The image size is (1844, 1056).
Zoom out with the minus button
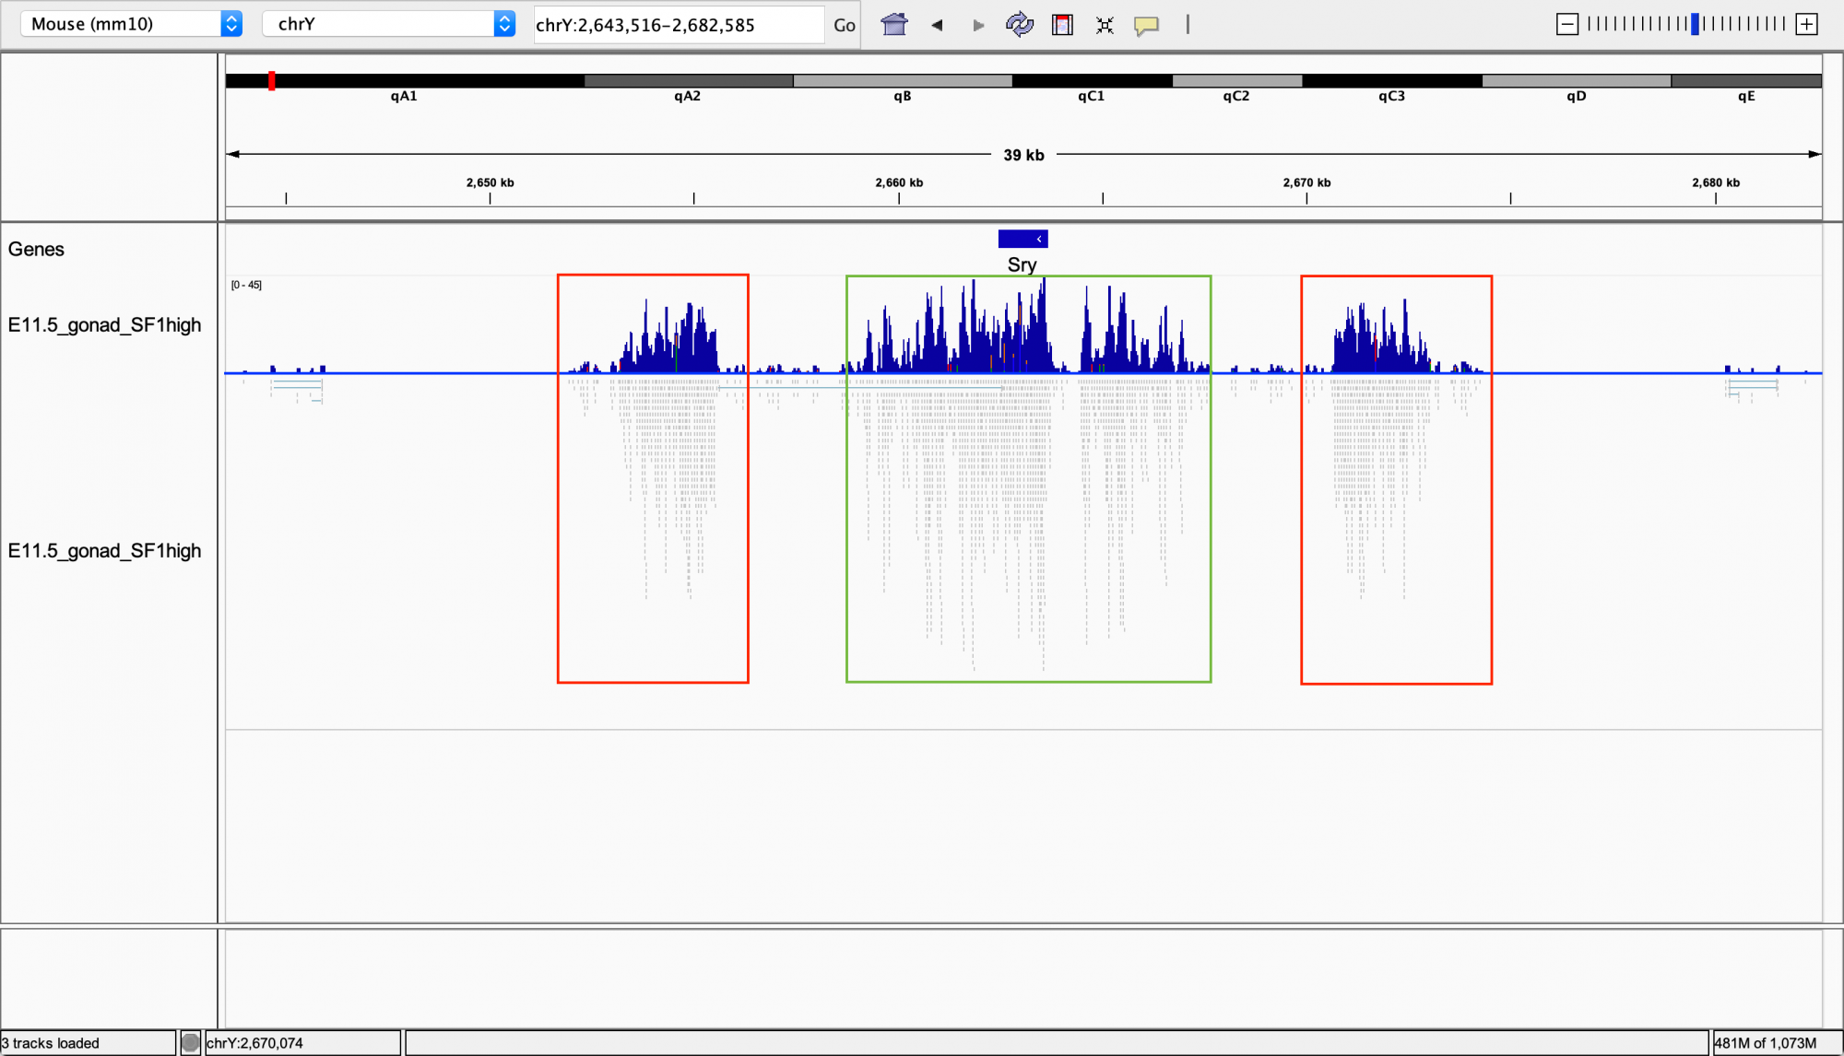[x=1566, y=25]
